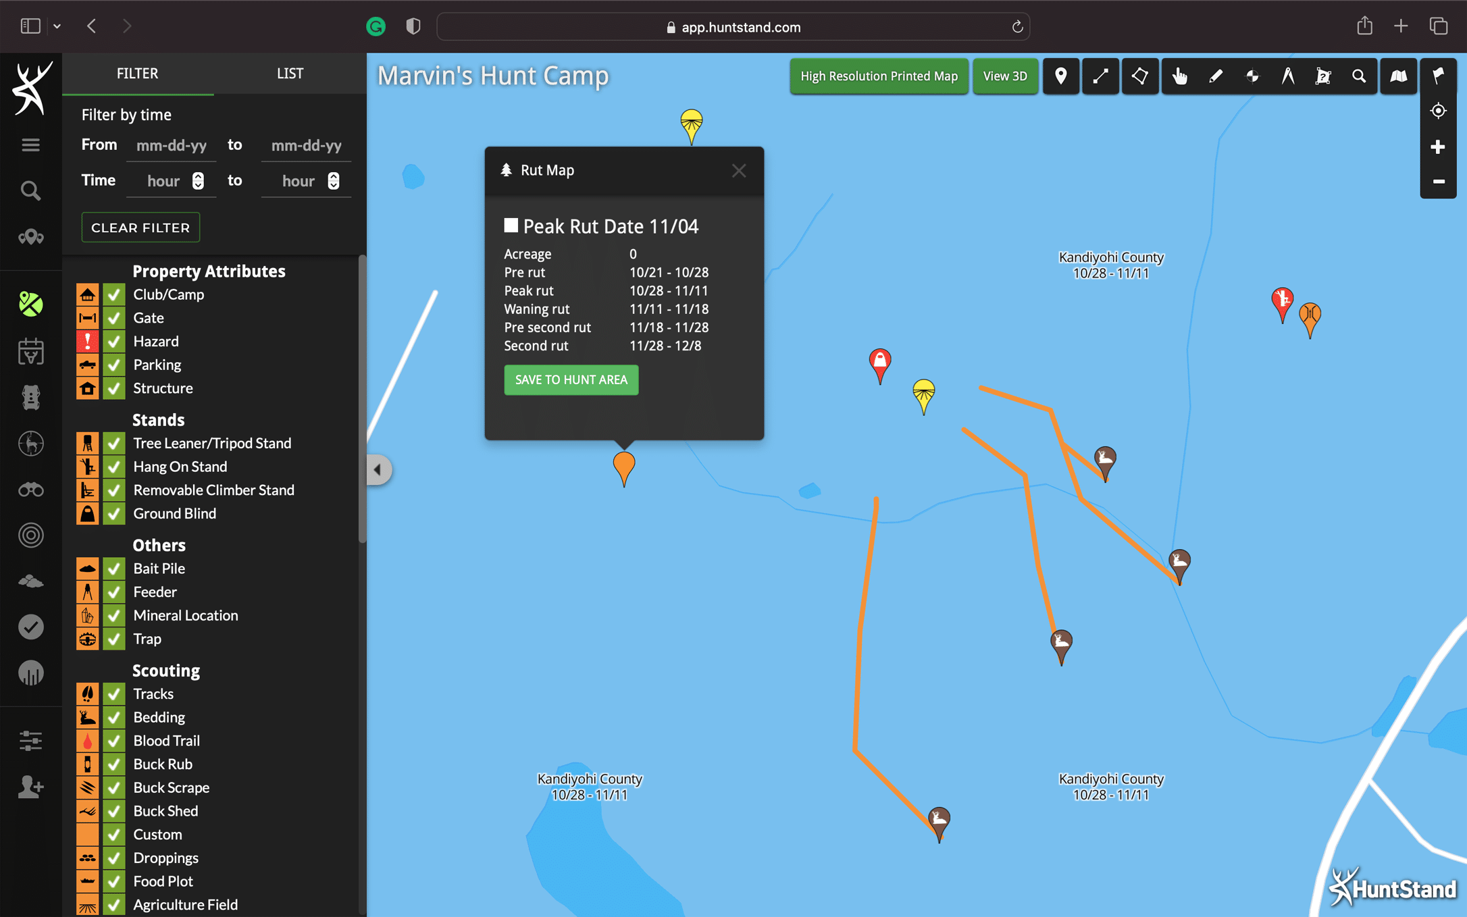Screen dimensions: 1467x917
Task: Open the weather cloud sidebar icon
Action: 30,581
